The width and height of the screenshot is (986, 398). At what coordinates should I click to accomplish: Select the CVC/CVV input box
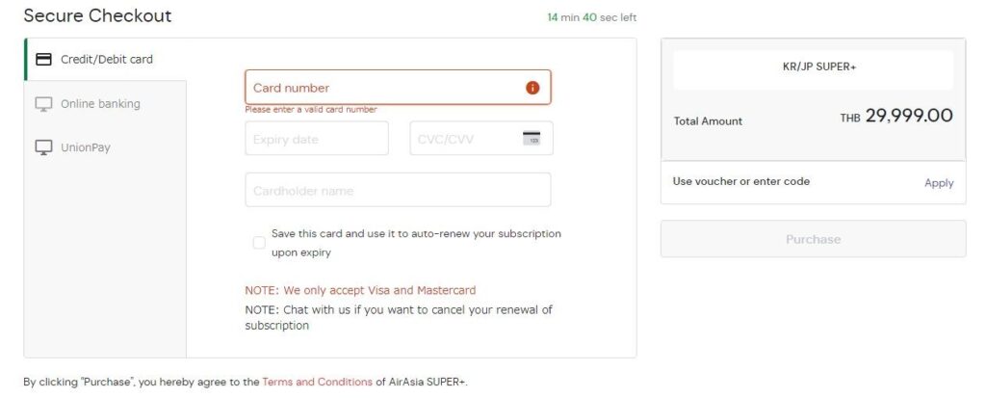[x=481, y=139]
